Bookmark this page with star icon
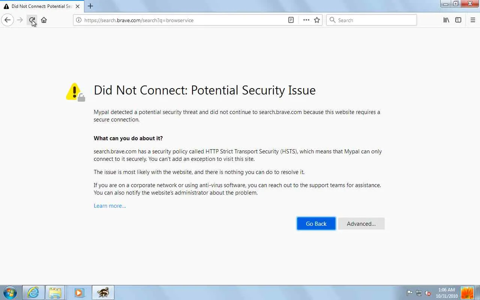 [317, 20]
